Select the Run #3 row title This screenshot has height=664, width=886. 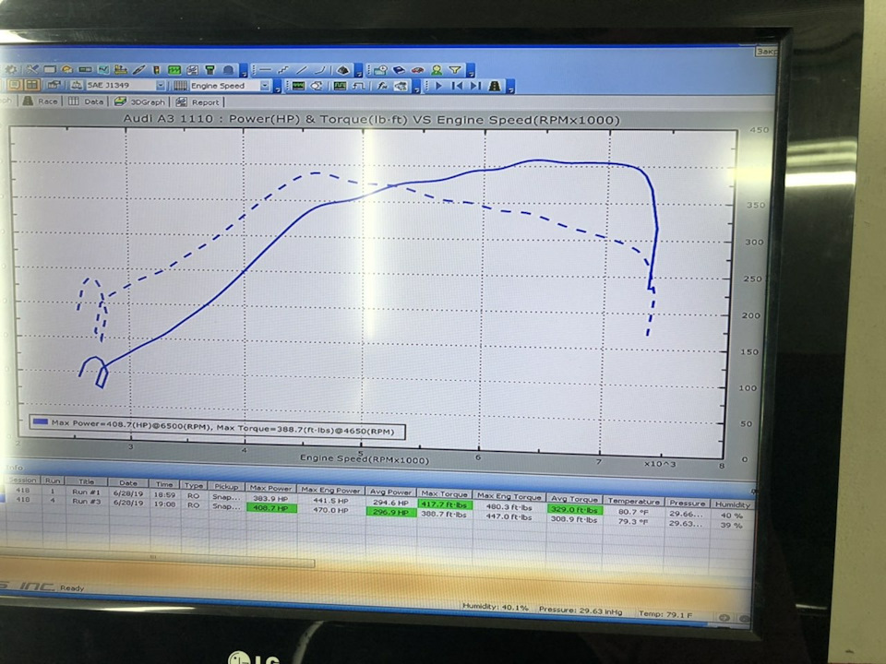(x=86, y=501)
